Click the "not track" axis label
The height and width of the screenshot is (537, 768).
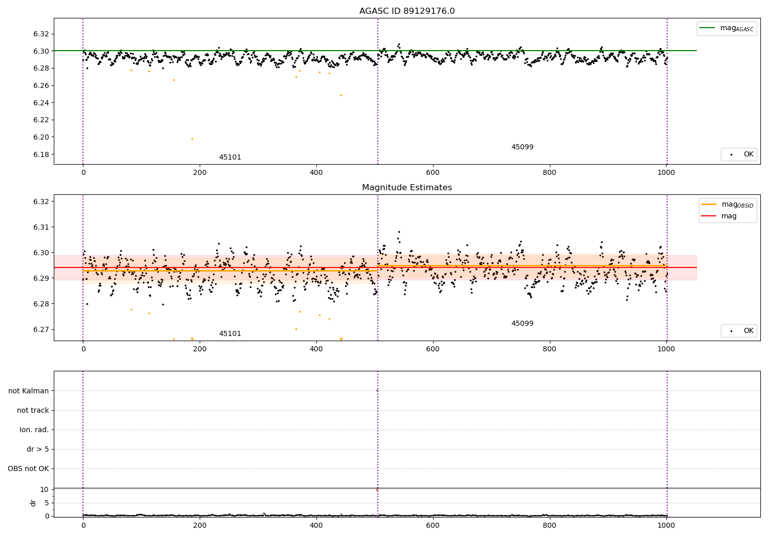33,411
